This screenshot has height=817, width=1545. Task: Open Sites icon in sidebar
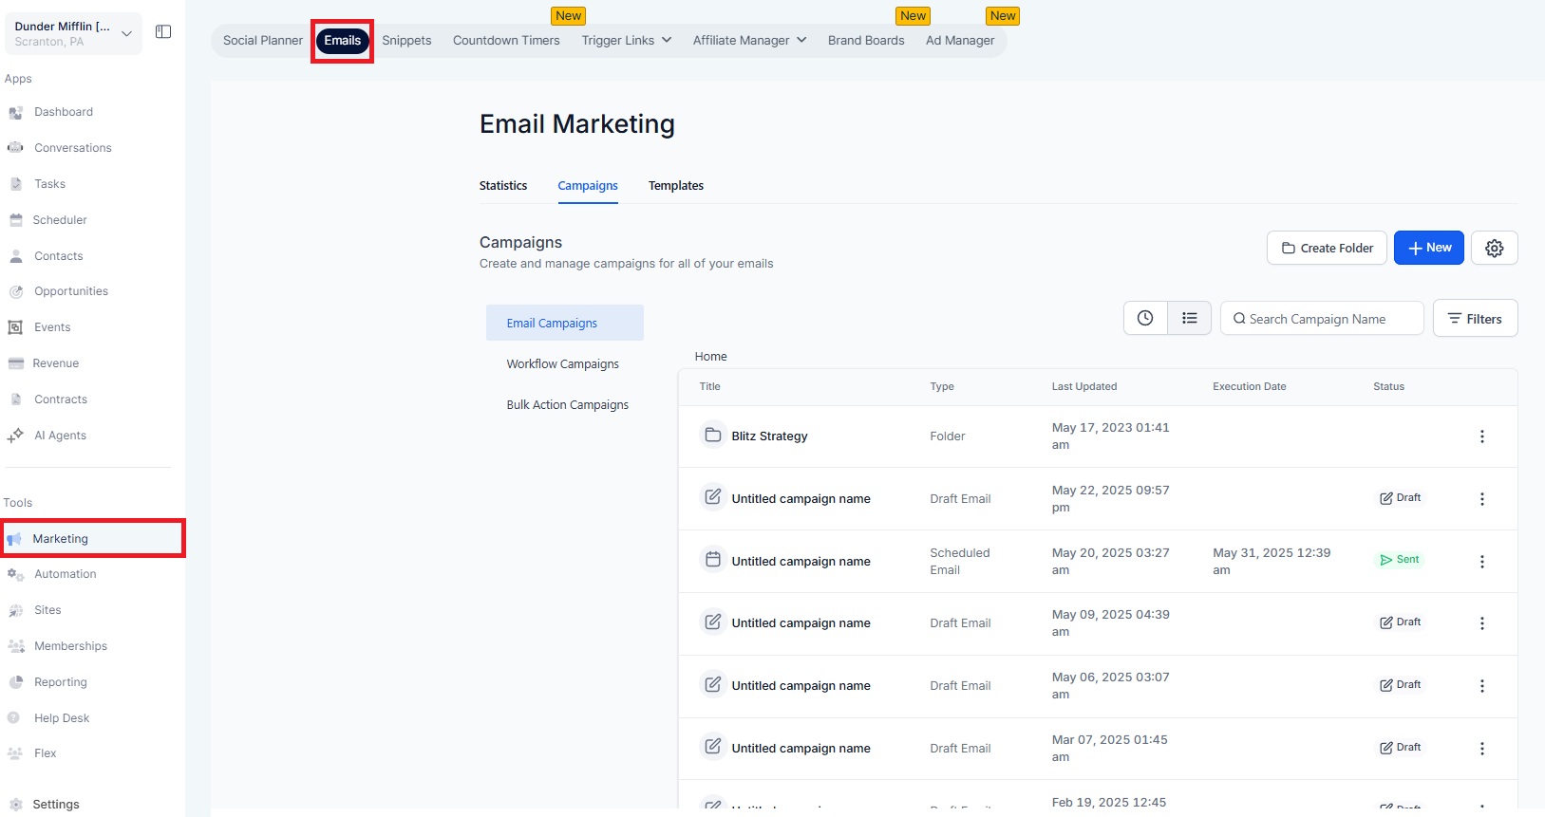(15, 610)
